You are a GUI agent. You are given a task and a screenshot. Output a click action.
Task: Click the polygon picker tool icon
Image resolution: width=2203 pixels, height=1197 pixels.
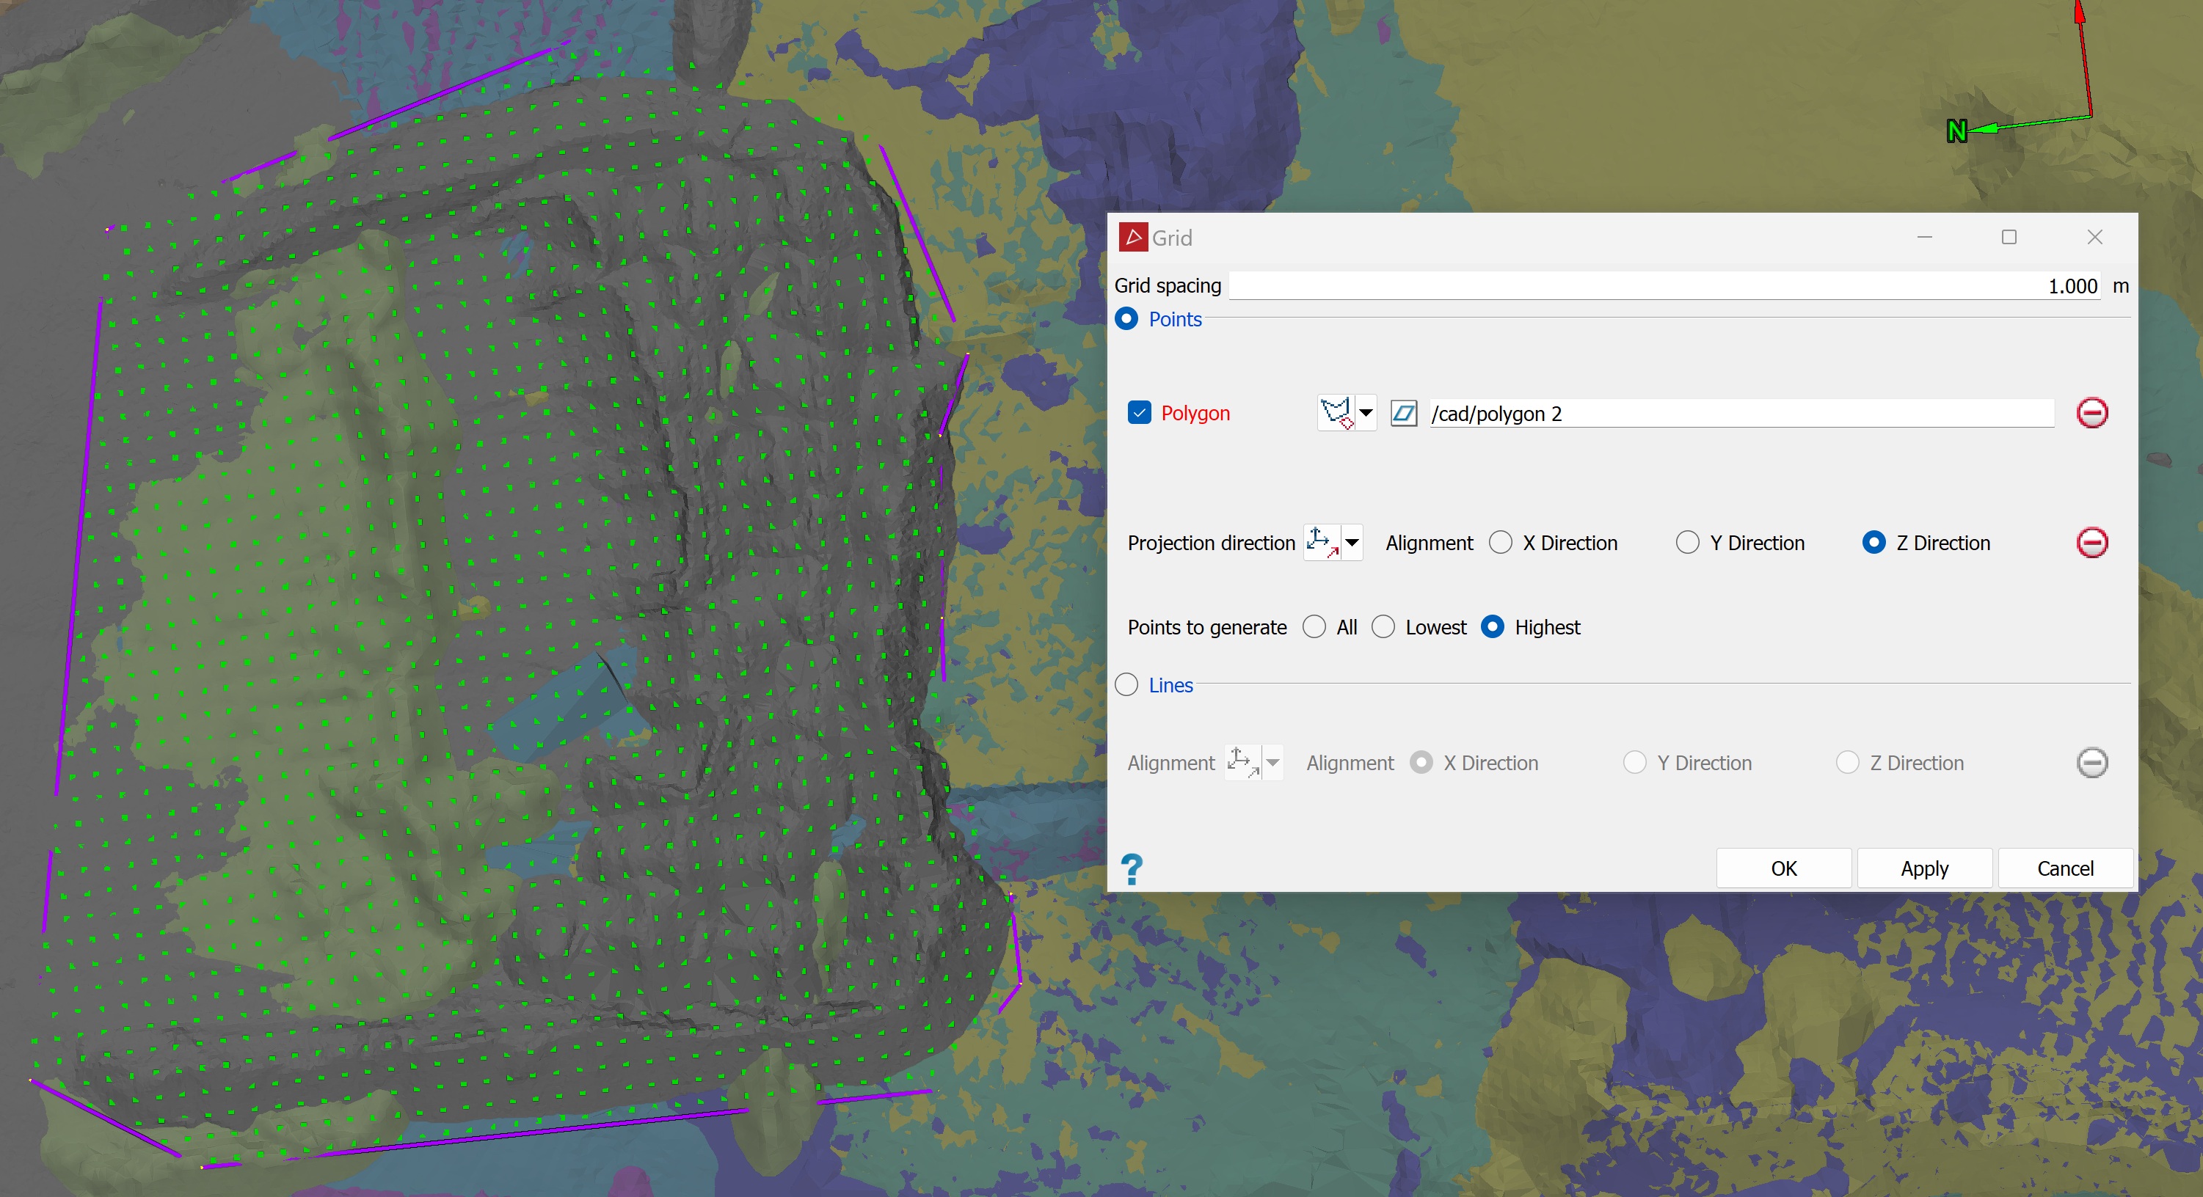click(1335, 413)
